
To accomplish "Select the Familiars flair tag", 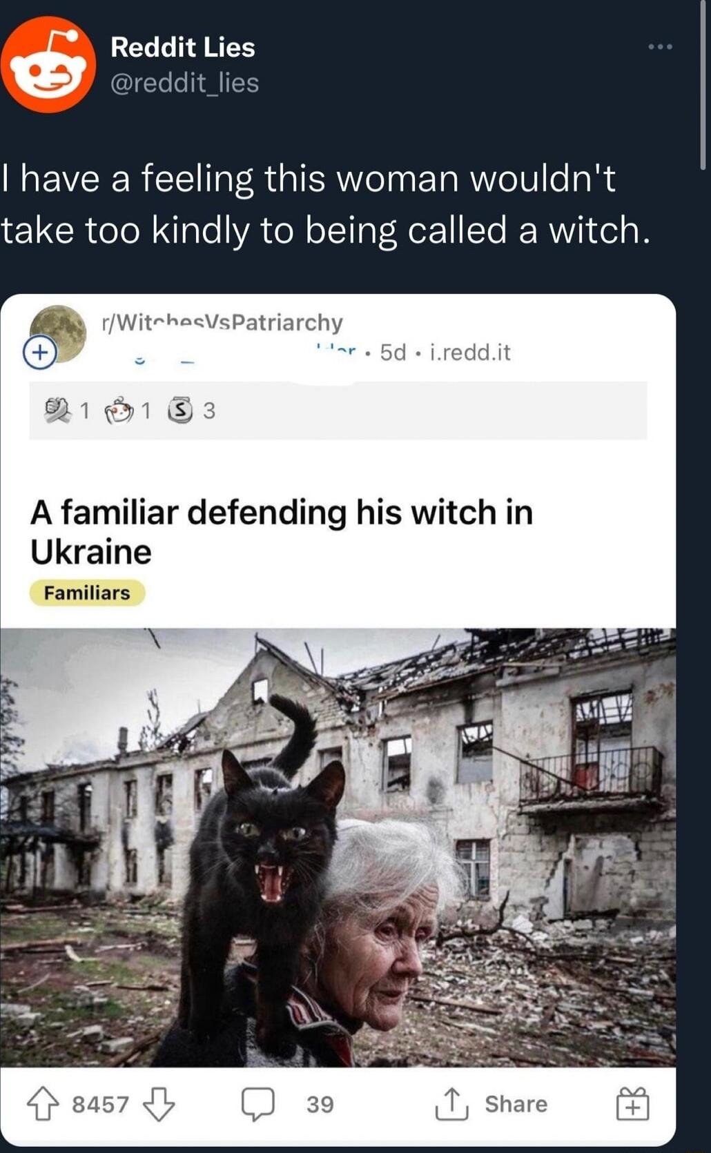I will tap(87, 593).
